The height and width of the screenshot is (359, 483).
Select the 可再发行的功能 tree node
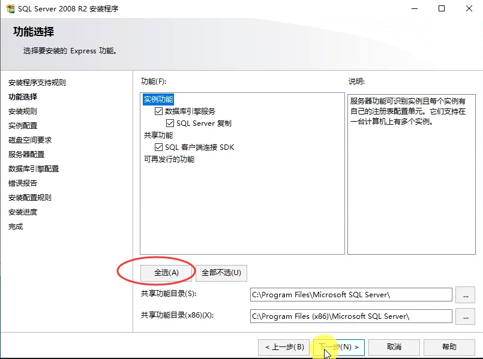(x=169, y=159)
